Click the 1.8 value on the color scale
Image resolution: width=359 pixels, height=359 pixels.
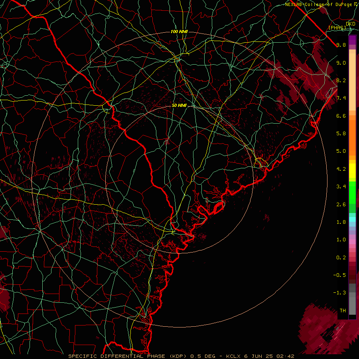pos(341,222)
